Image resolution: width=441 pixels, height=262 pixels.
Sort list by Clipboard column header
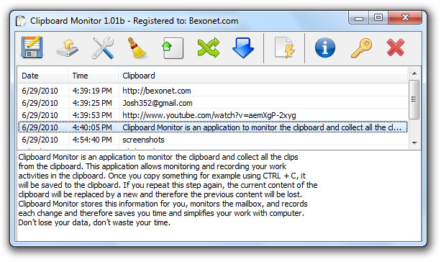click(x=263, y=76)
